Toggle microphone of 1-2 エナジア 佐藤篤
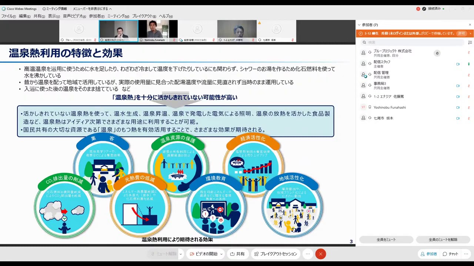This screenshot has height=266, width=474. pos(468,96)
